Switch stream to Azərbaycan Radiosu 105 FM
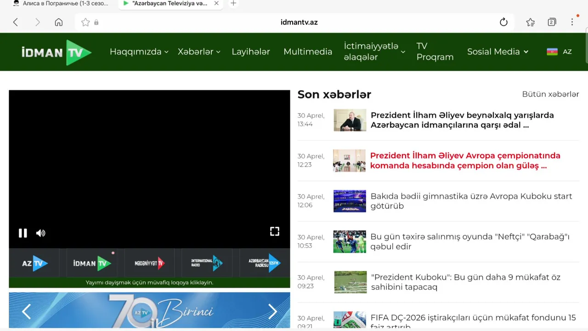 [265, 263]
